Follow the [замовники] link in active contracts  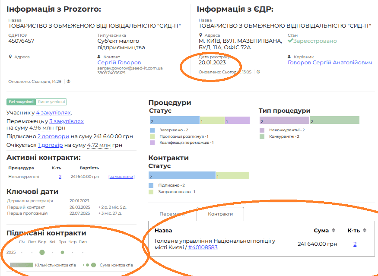point(121,176)
